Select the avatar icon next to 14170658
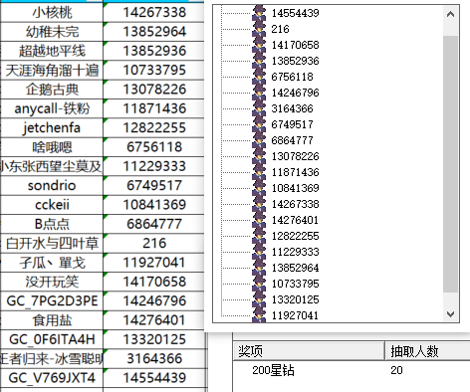This screenshot has width=470, height=392. [x=259, y=45]
